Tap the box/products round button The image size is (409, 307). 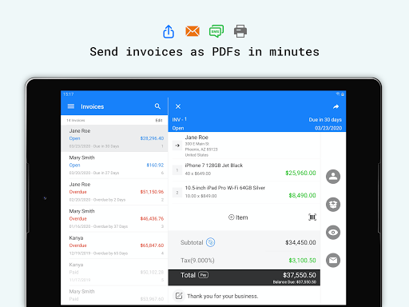(333, 205)
